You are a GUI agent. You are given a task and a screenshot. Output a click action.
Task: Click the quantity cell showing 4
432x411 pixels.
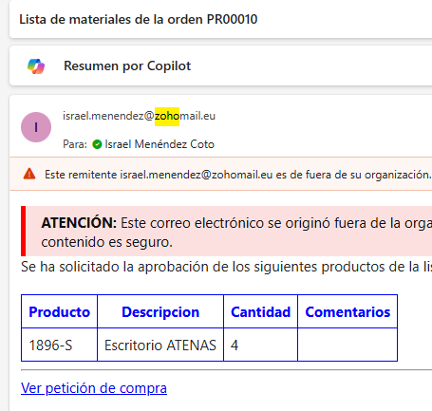260,345
